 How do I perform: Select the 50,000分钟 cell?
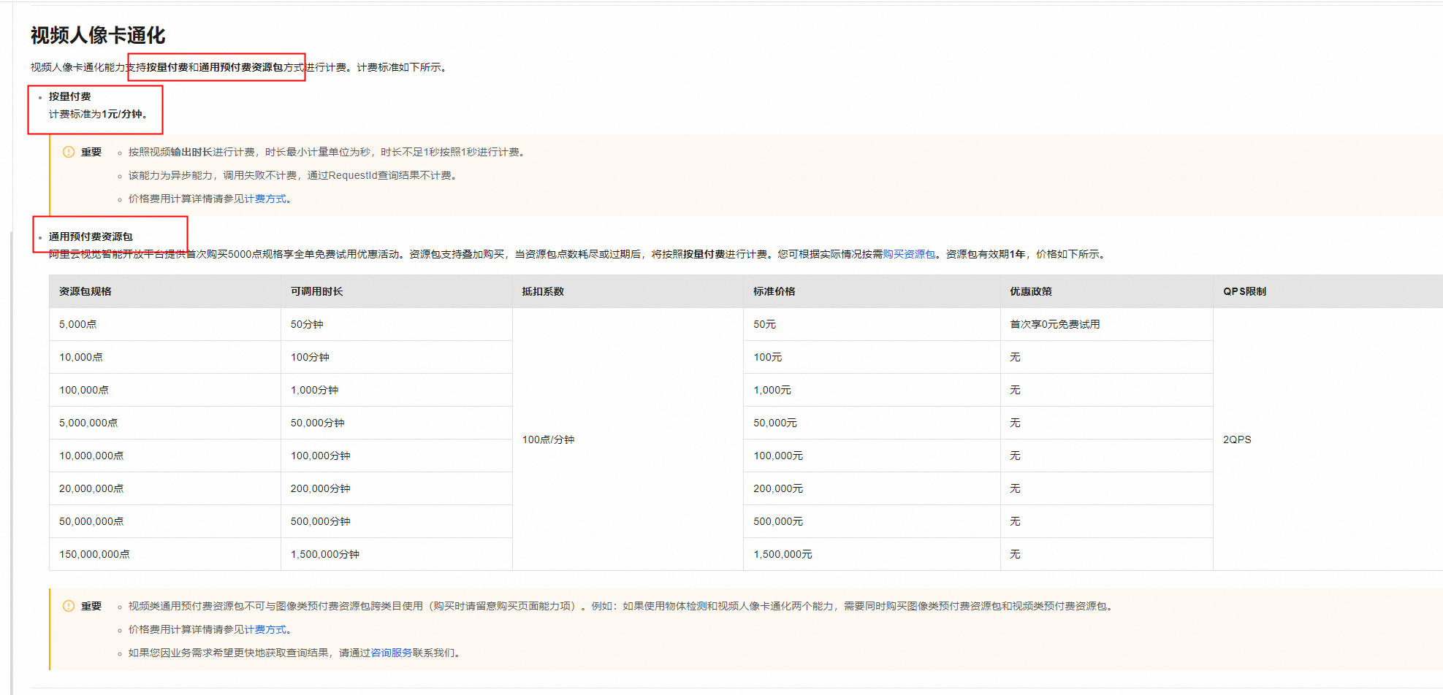pyautogui.click(x=397, y=423)
